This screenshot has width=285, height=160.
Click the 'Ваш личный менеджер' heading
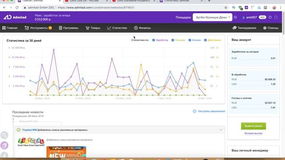tap(250, 150)
